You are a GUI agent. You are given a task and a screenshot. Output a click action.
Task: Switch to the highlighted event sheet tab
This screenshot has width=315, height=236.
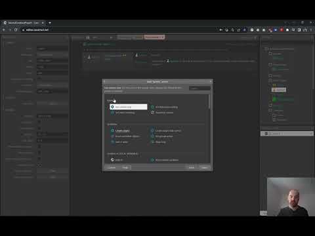[154, 37]
